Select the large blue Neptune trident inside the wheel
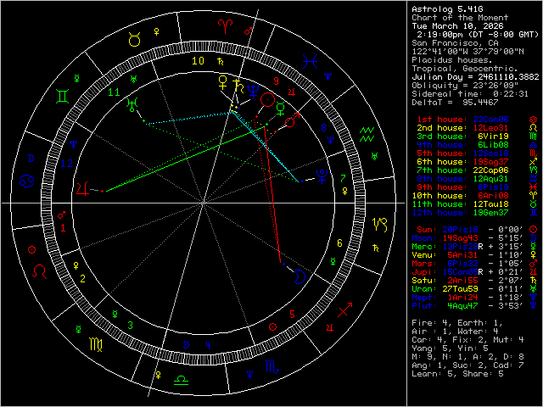The image size is (543, 407). coord(254,91)
